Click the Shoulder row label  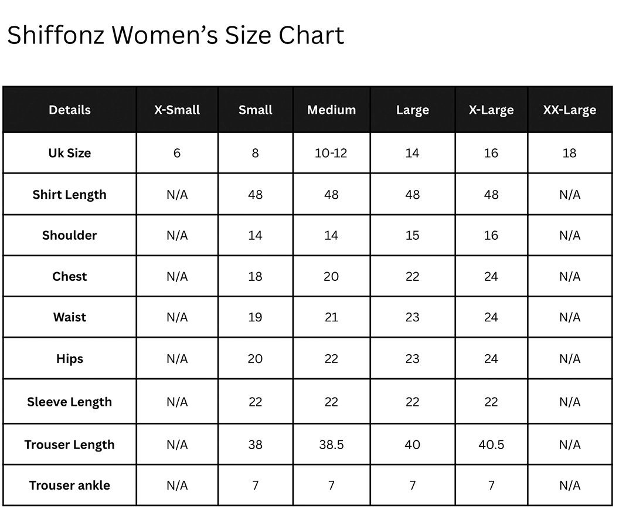pos(70,235)
